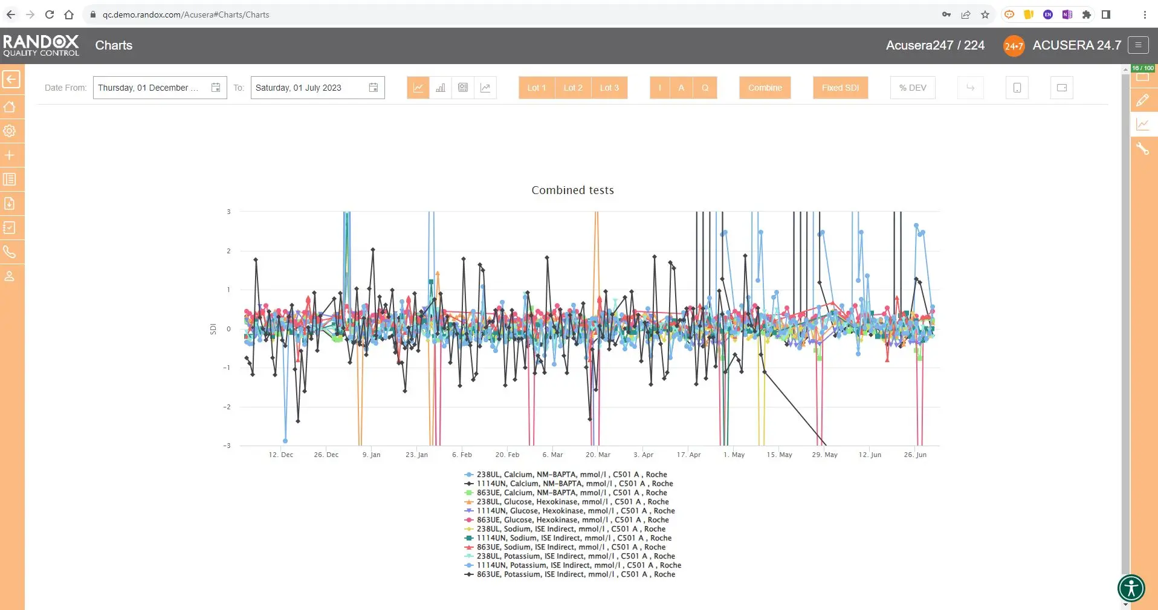Enable the % DEV display mode
Viewport: 1158px width, 610px height.
point(912,88)
